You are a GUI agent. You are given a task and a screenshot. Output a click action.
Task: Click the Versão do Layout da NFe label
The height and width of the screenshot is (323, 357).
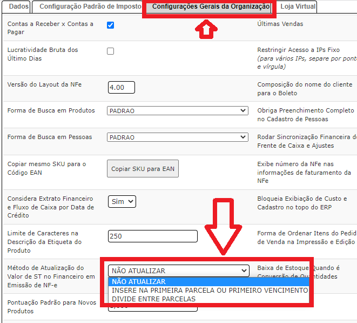click(x=44, y=84)
